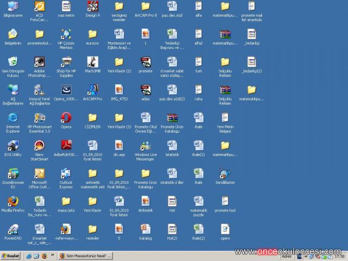This screenshot has width=348, height=261.
Task: Select the SandBlaster desktop icon
Action: [x=225, y=173]
